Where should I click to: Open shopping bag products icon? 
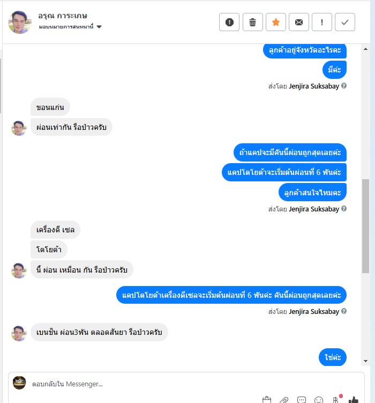(267, 400)
